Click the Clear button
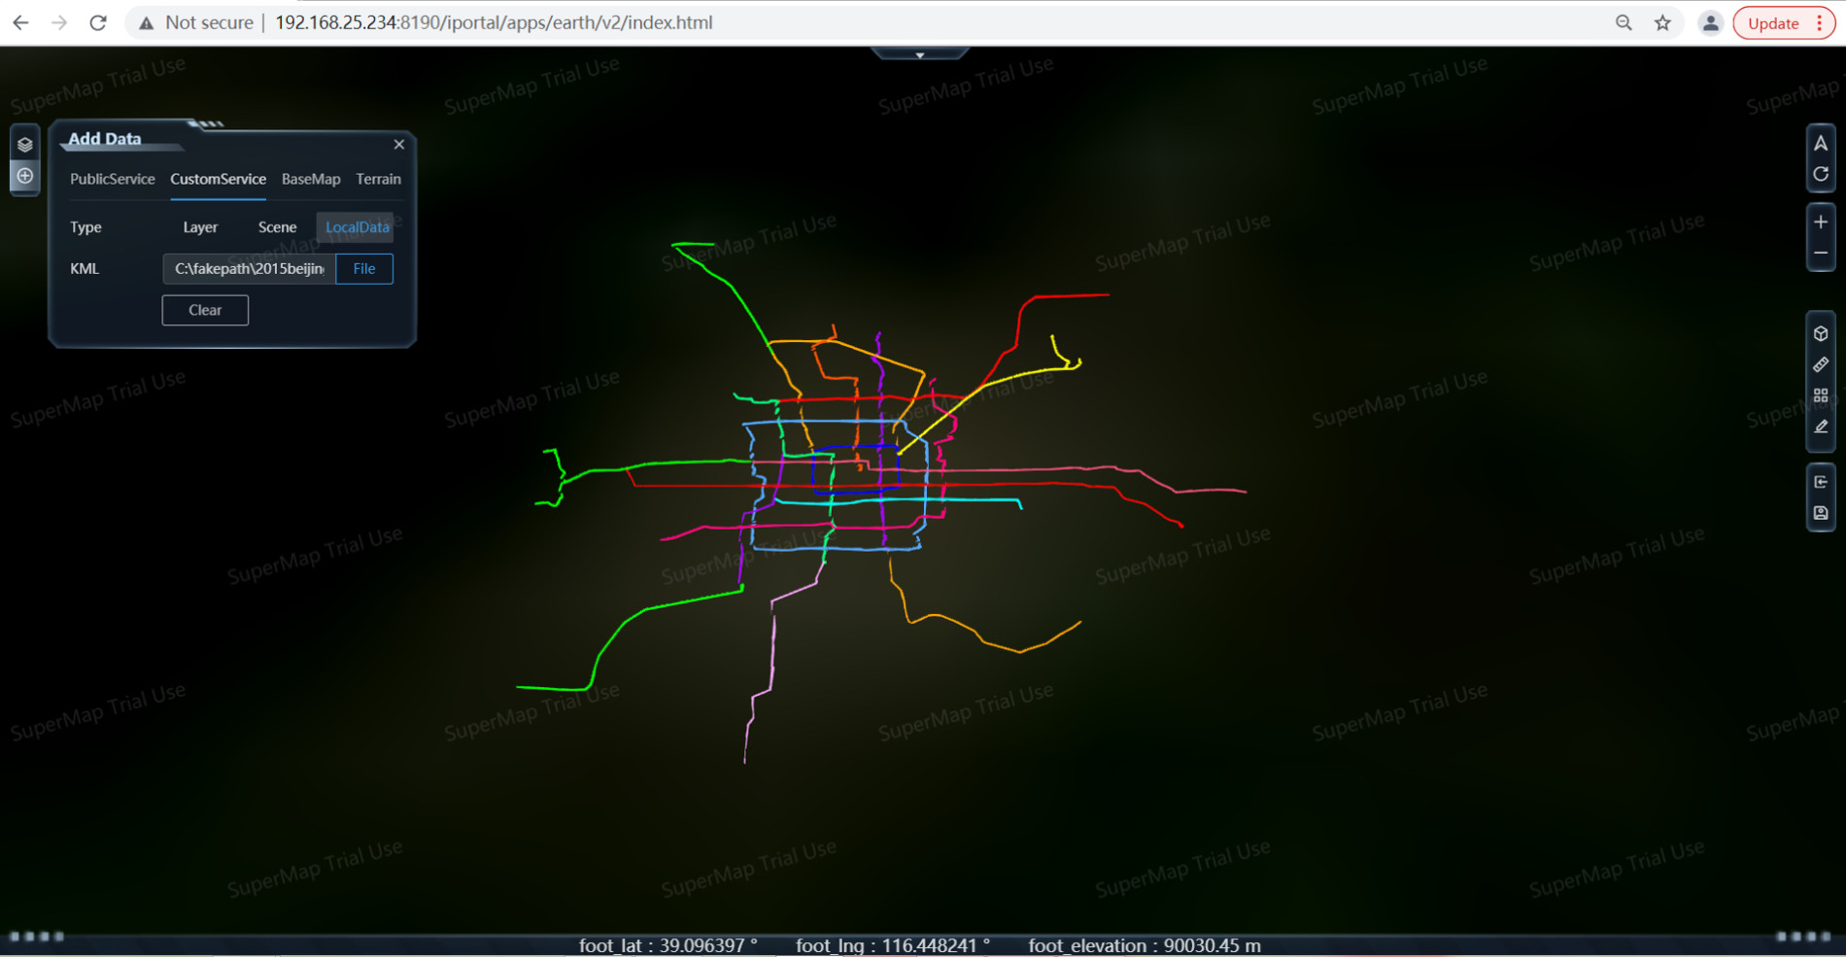This screenshot has width=1846, height=957. coord(205,311)
